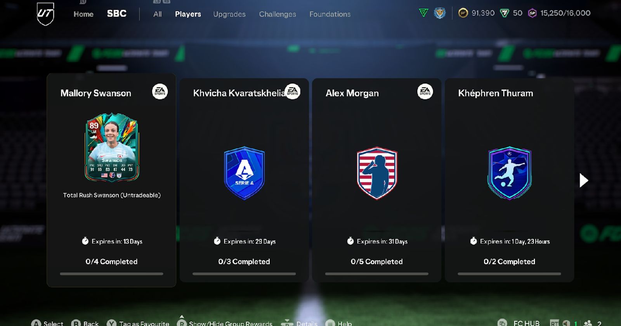Open the Foundations tab
Screen dimensions: 621x326
pos(330,14)
